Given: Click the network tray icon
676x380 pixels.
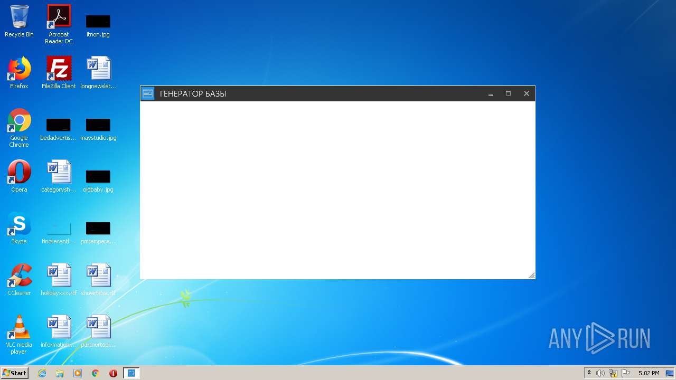Looking at the screenshot, I should coord(613,373).
